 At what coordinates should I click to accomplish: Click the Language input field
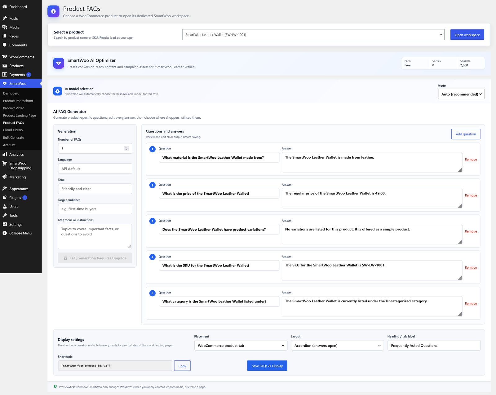95,169
